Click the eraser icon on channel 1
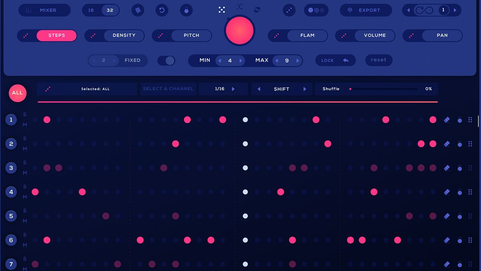The image size is (481, 271). pyautogui.click(x=447, y=120)
